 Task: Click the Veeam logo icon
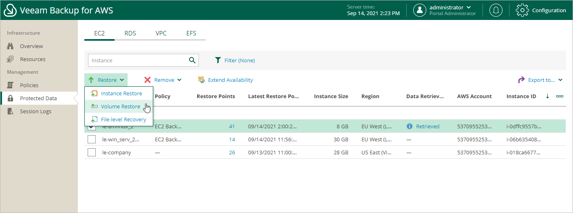click(10, 10)
